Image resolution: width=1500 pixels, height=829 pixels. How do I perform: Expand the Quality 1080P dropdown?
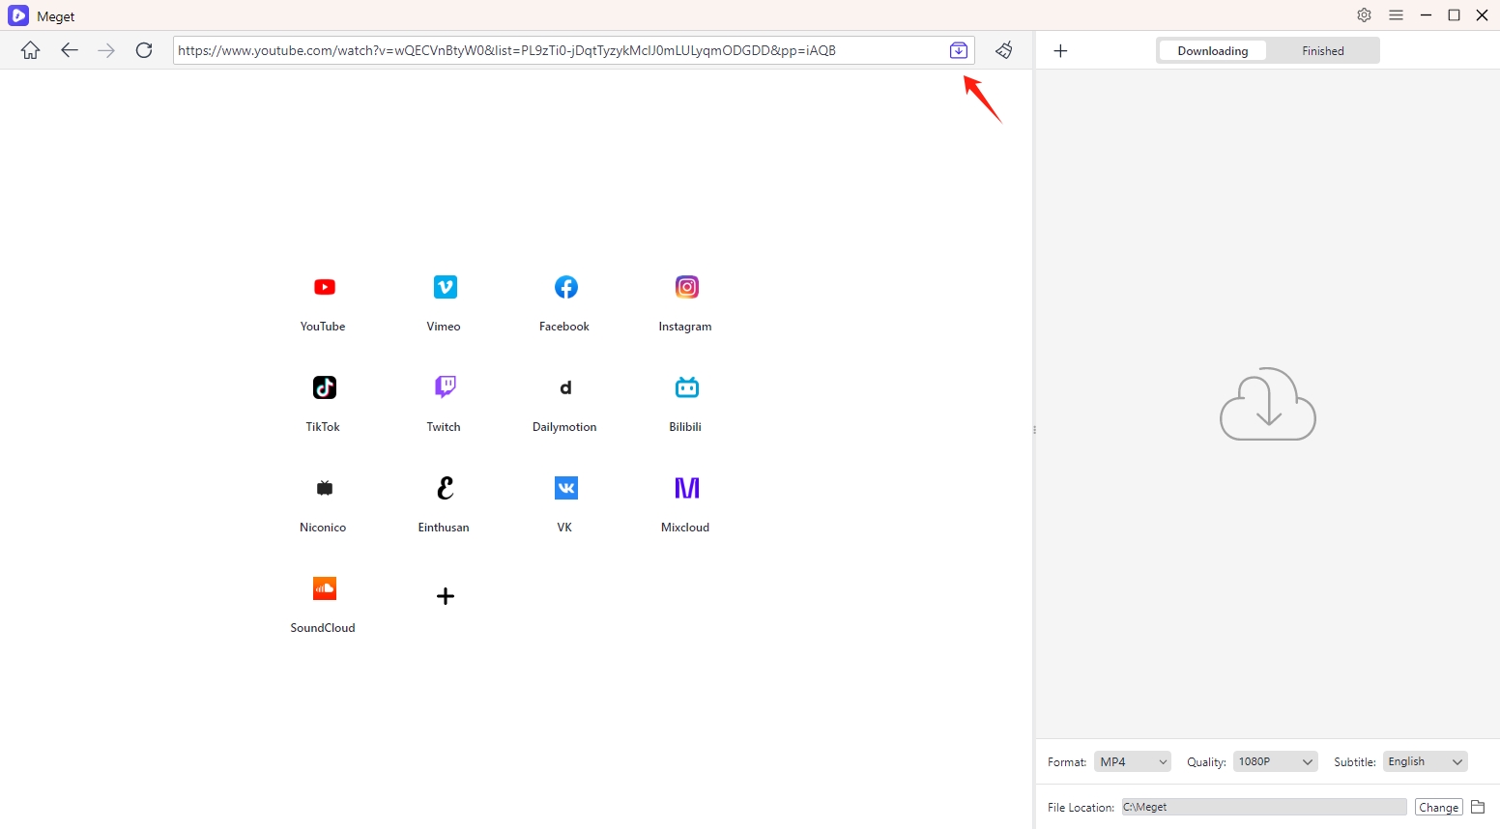tap(1275, 761)
